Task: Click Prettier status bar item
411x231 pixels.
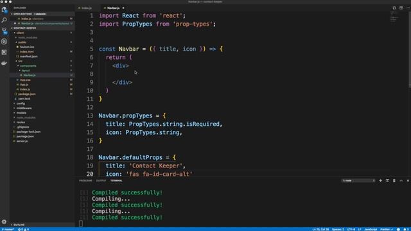Action: pyautogui.click(x=387, y=230)
